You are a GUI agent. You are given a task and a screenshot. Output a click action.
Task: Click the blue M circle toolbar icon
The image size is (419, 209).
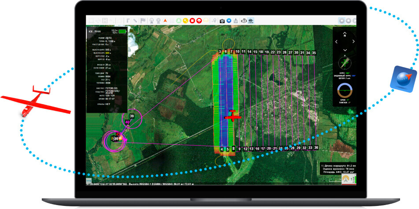tap(229, 21)
